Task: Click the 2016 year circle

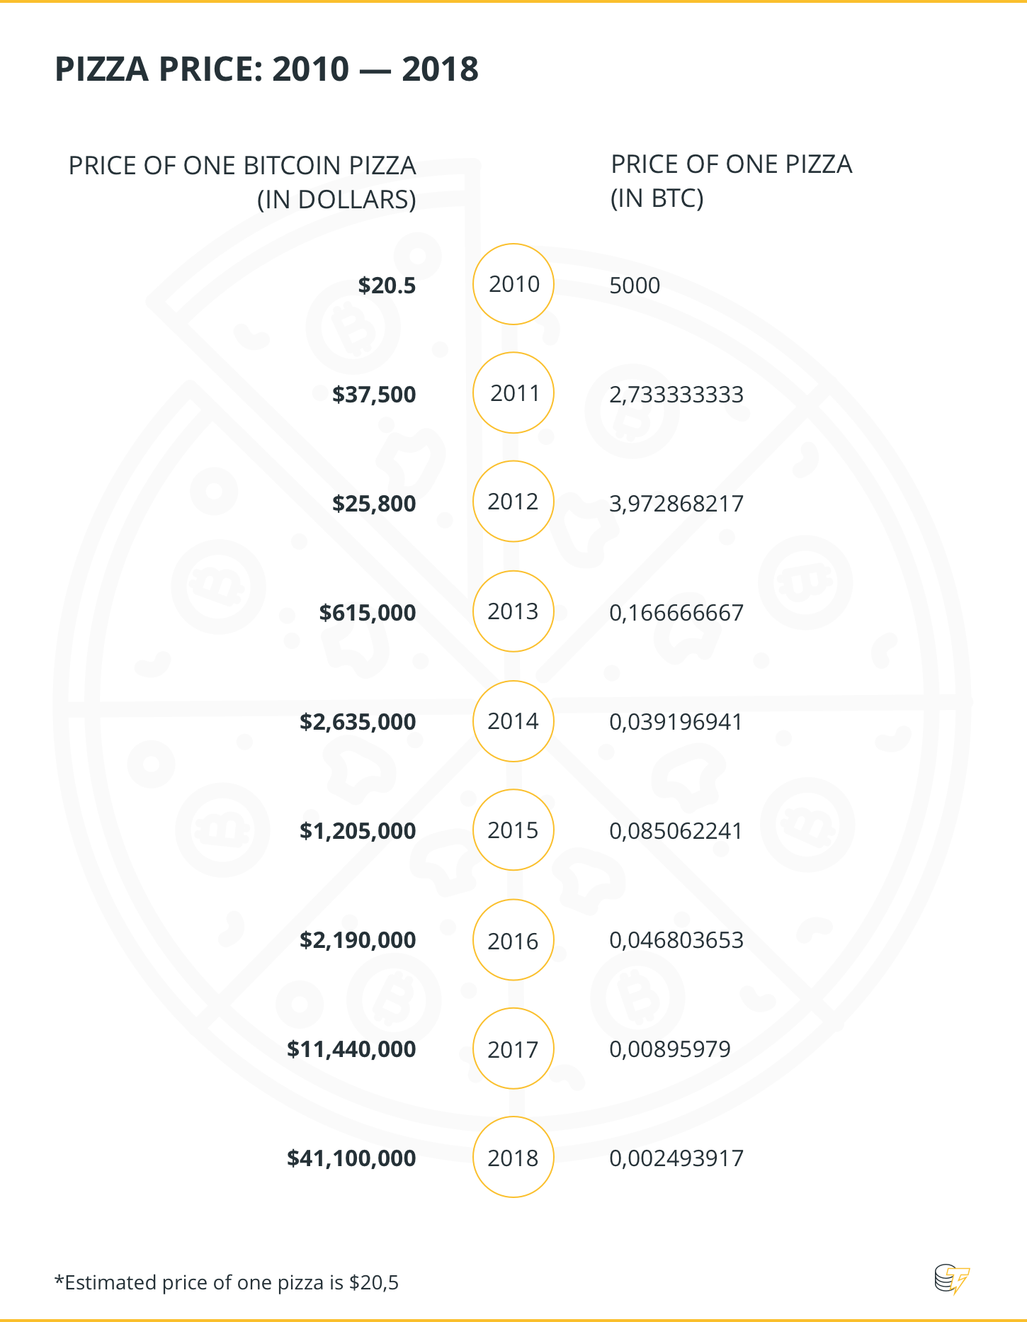Action: [513, 940]
